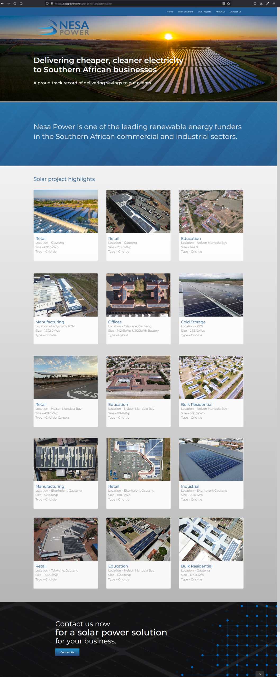The width and height of the screenshot is (280, 677).
Task: Click text 'Type – Grid-tie, Carport'
Action: [52, 418]
